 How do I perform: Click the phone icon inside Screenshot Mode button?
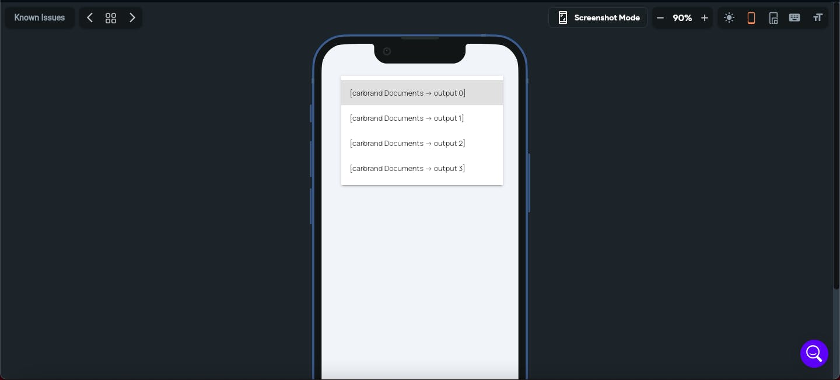coord(563,18)
